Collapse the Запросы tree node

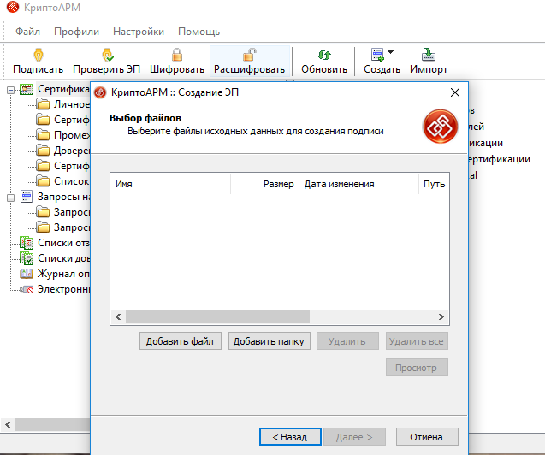tap(10, 197)
